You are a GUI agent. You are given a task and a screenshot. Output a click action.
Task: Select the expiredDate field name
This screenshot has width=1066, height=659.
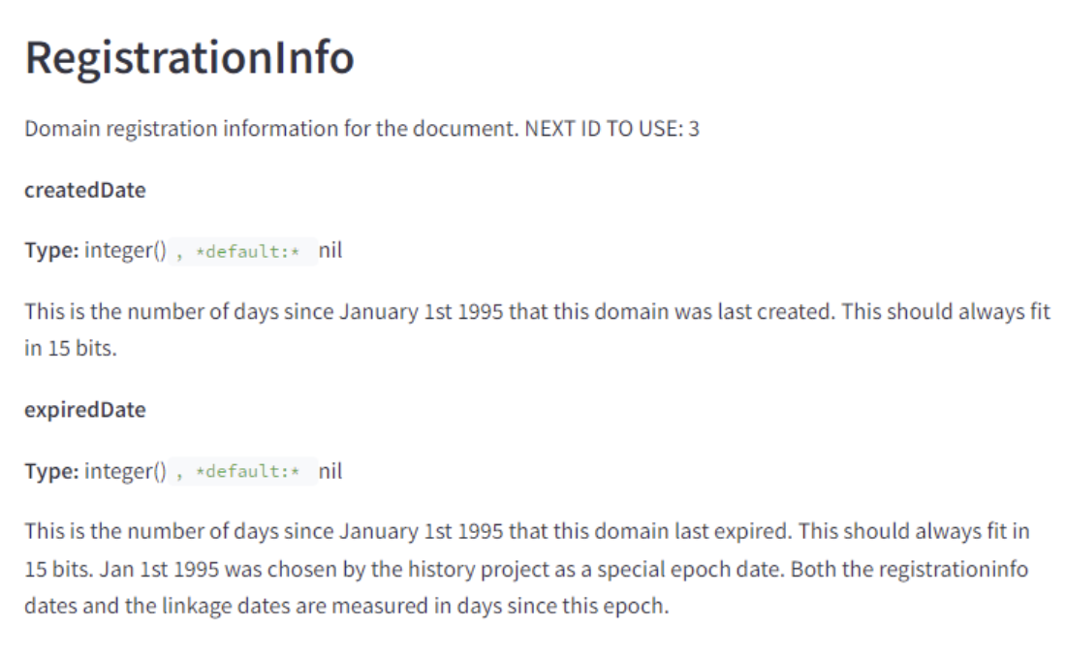(85, 410)
